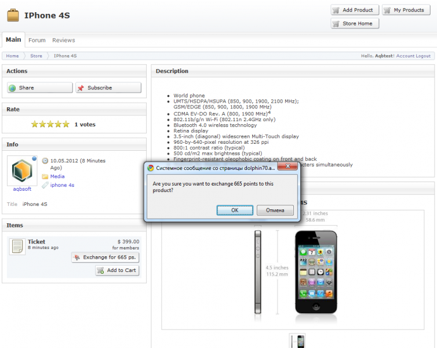
Task: Click the Exchange for 665 ps. button
Action: click(x=105, y=258)
